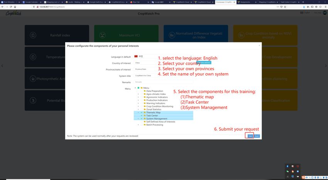Click the user avatar in the page header

(325, 13)
